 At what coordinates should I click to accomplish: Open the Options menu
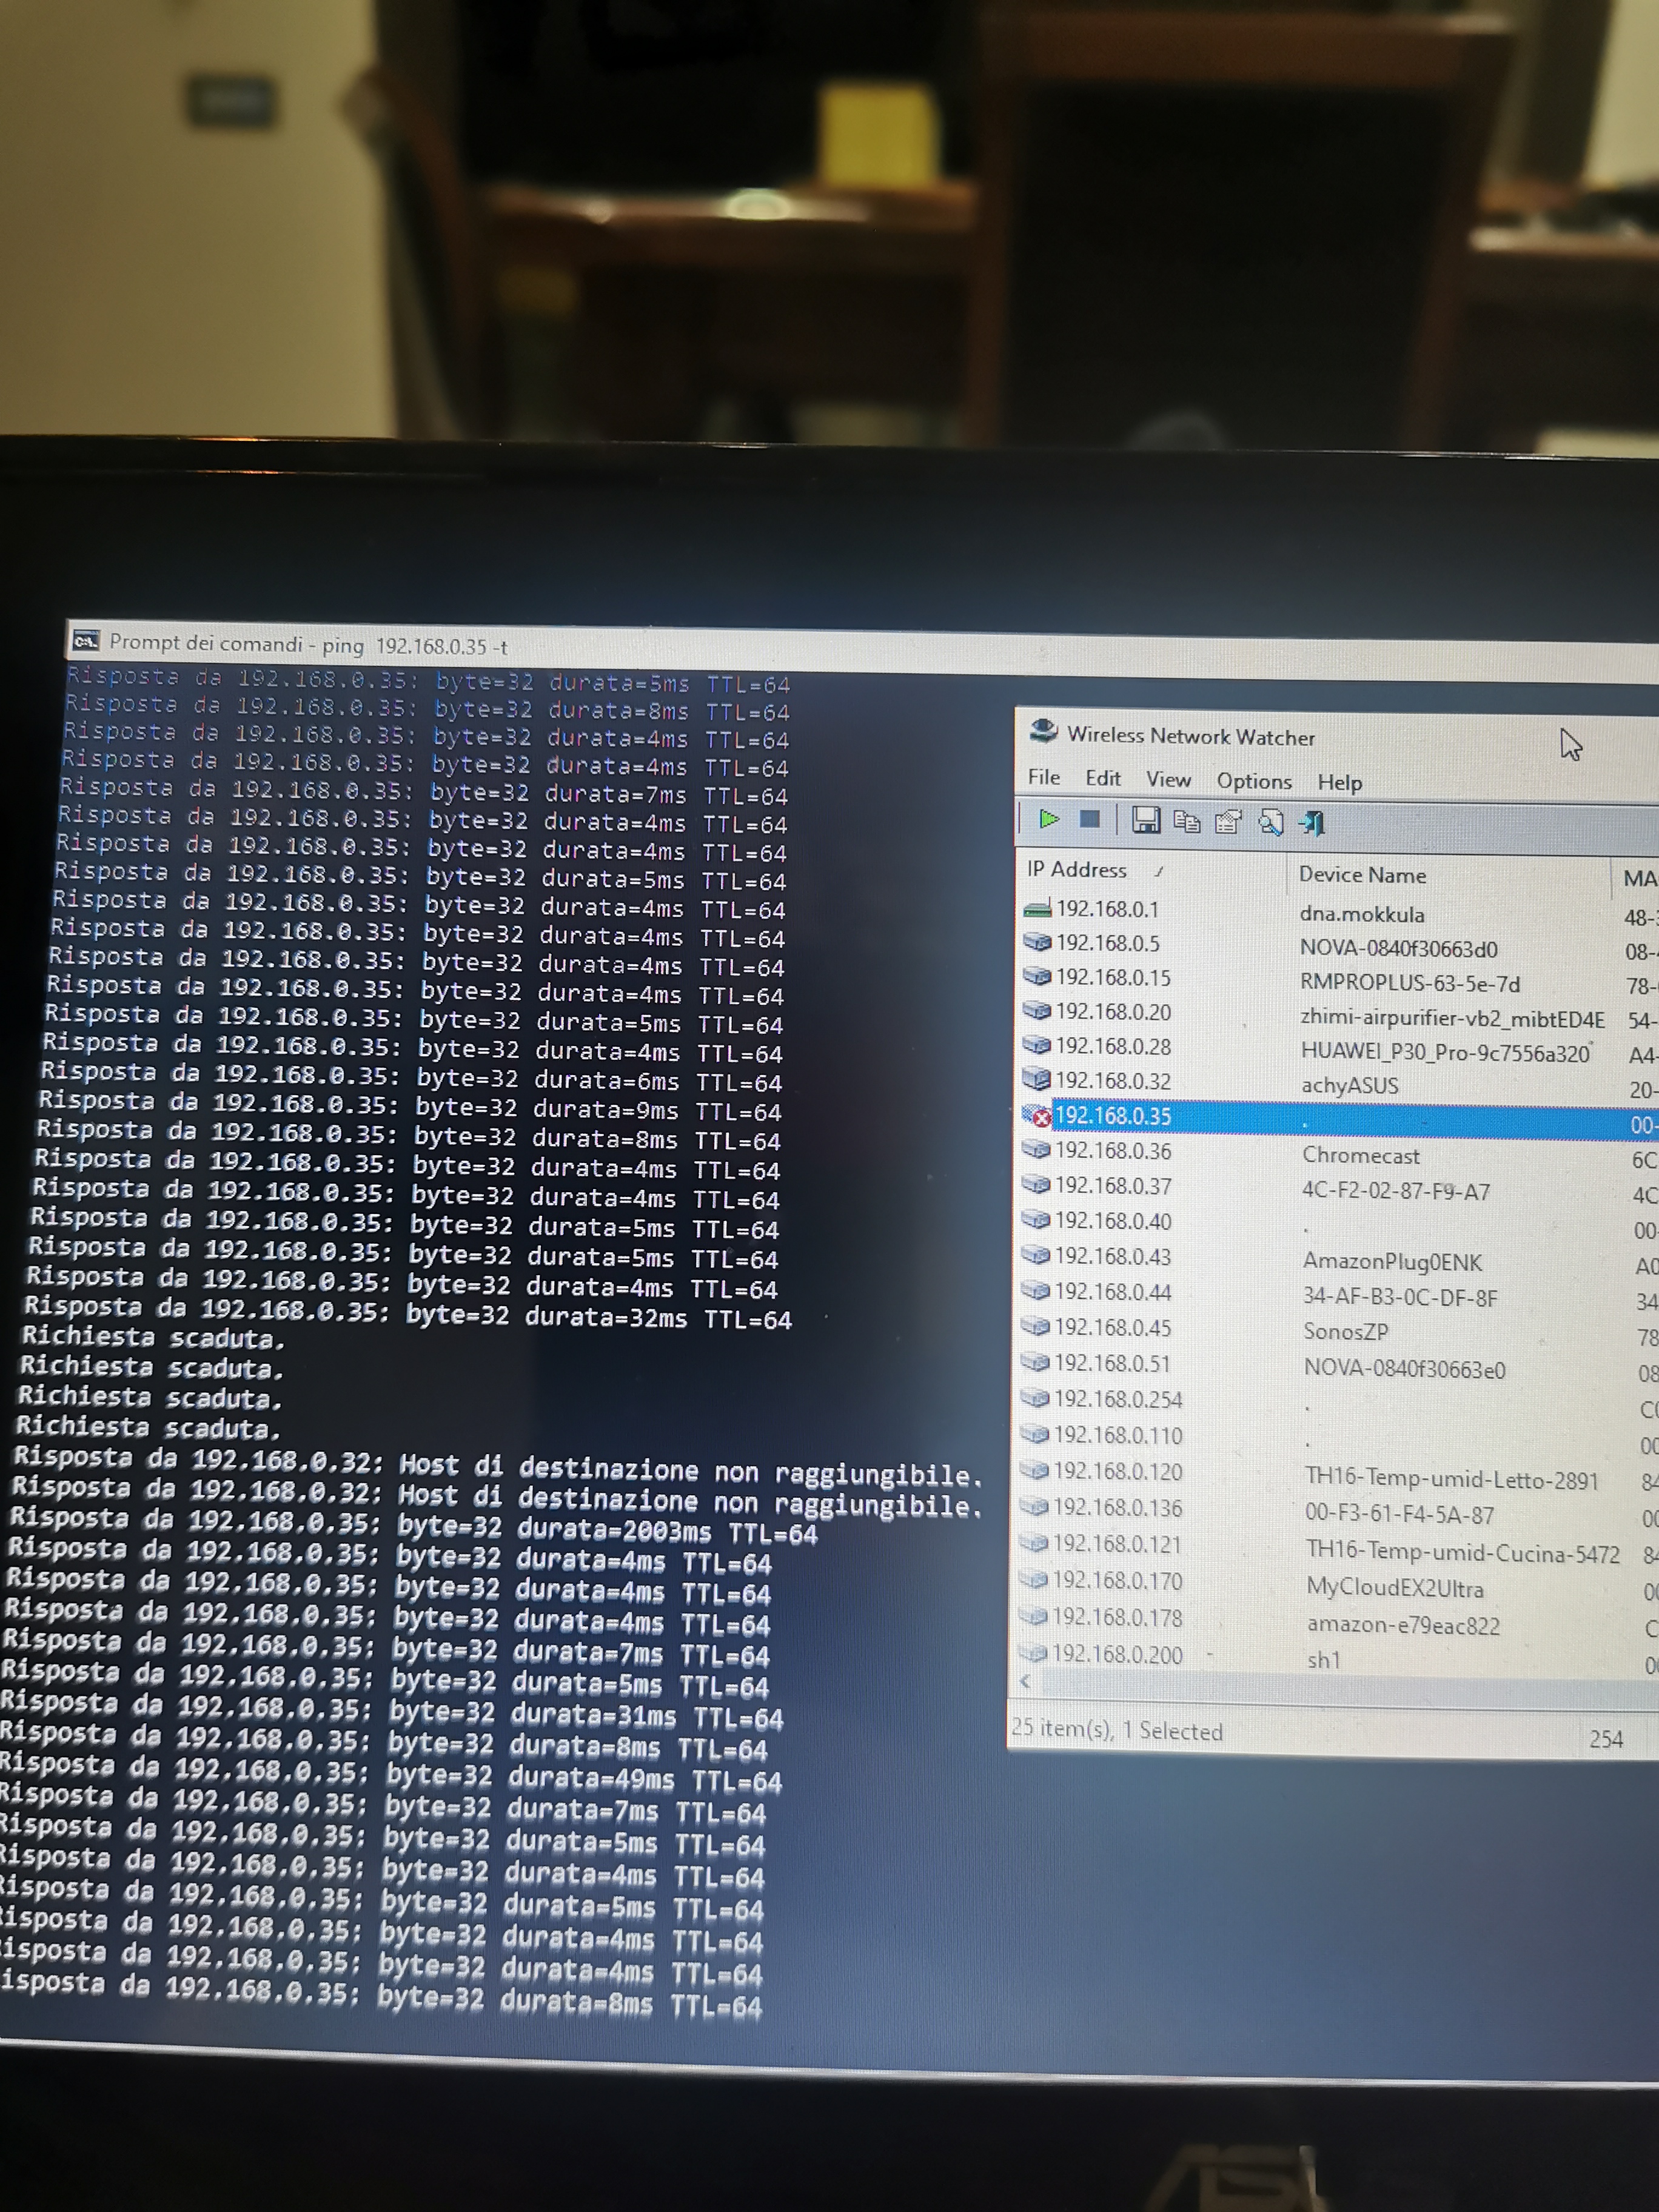(1254, 781)
